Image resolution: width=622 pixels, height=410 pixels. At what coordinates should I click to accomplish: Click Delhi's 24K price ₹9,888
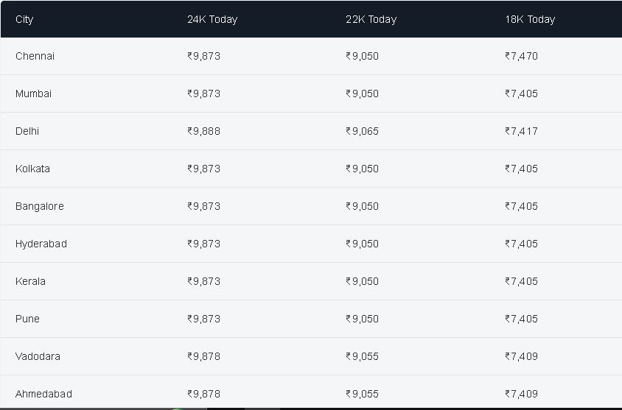click(x=204, y=131)
